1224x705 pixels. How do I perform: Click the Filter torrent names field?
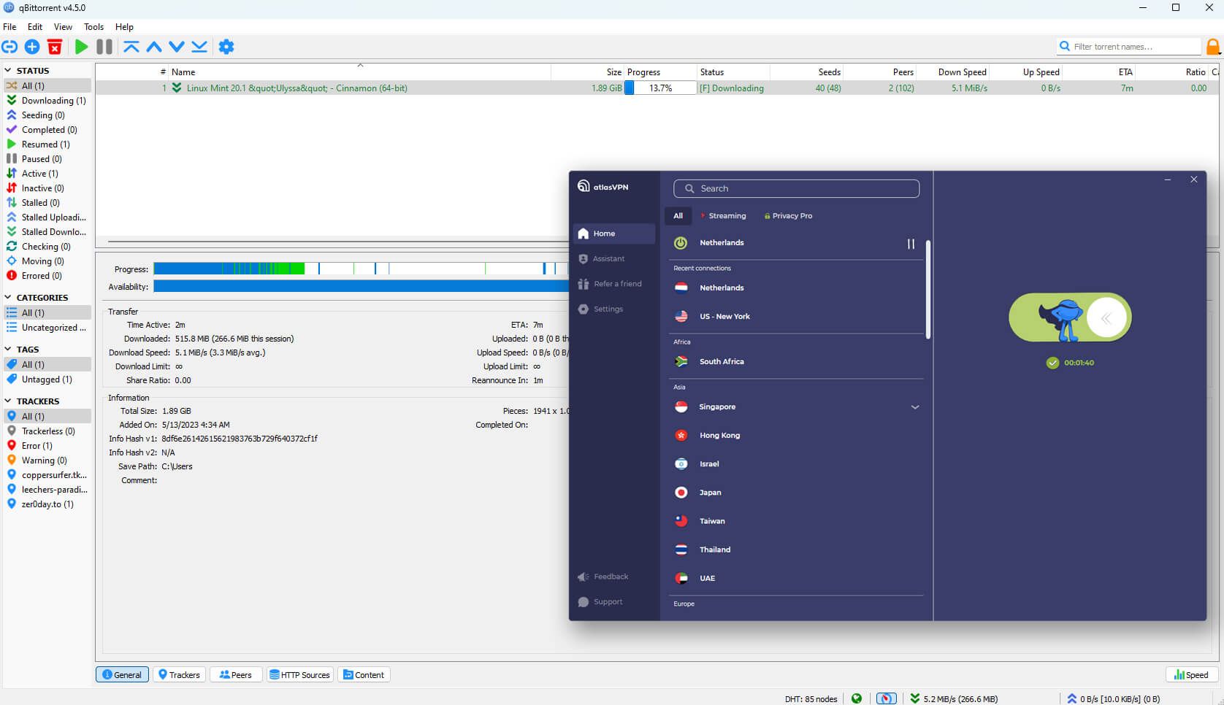1128,47
